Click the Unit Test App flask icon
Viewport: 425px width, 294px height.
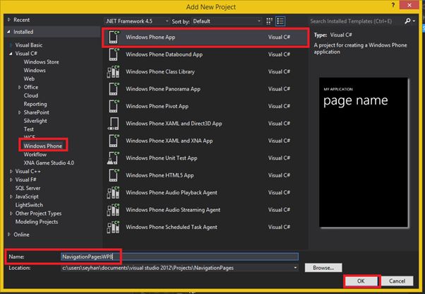113,158
